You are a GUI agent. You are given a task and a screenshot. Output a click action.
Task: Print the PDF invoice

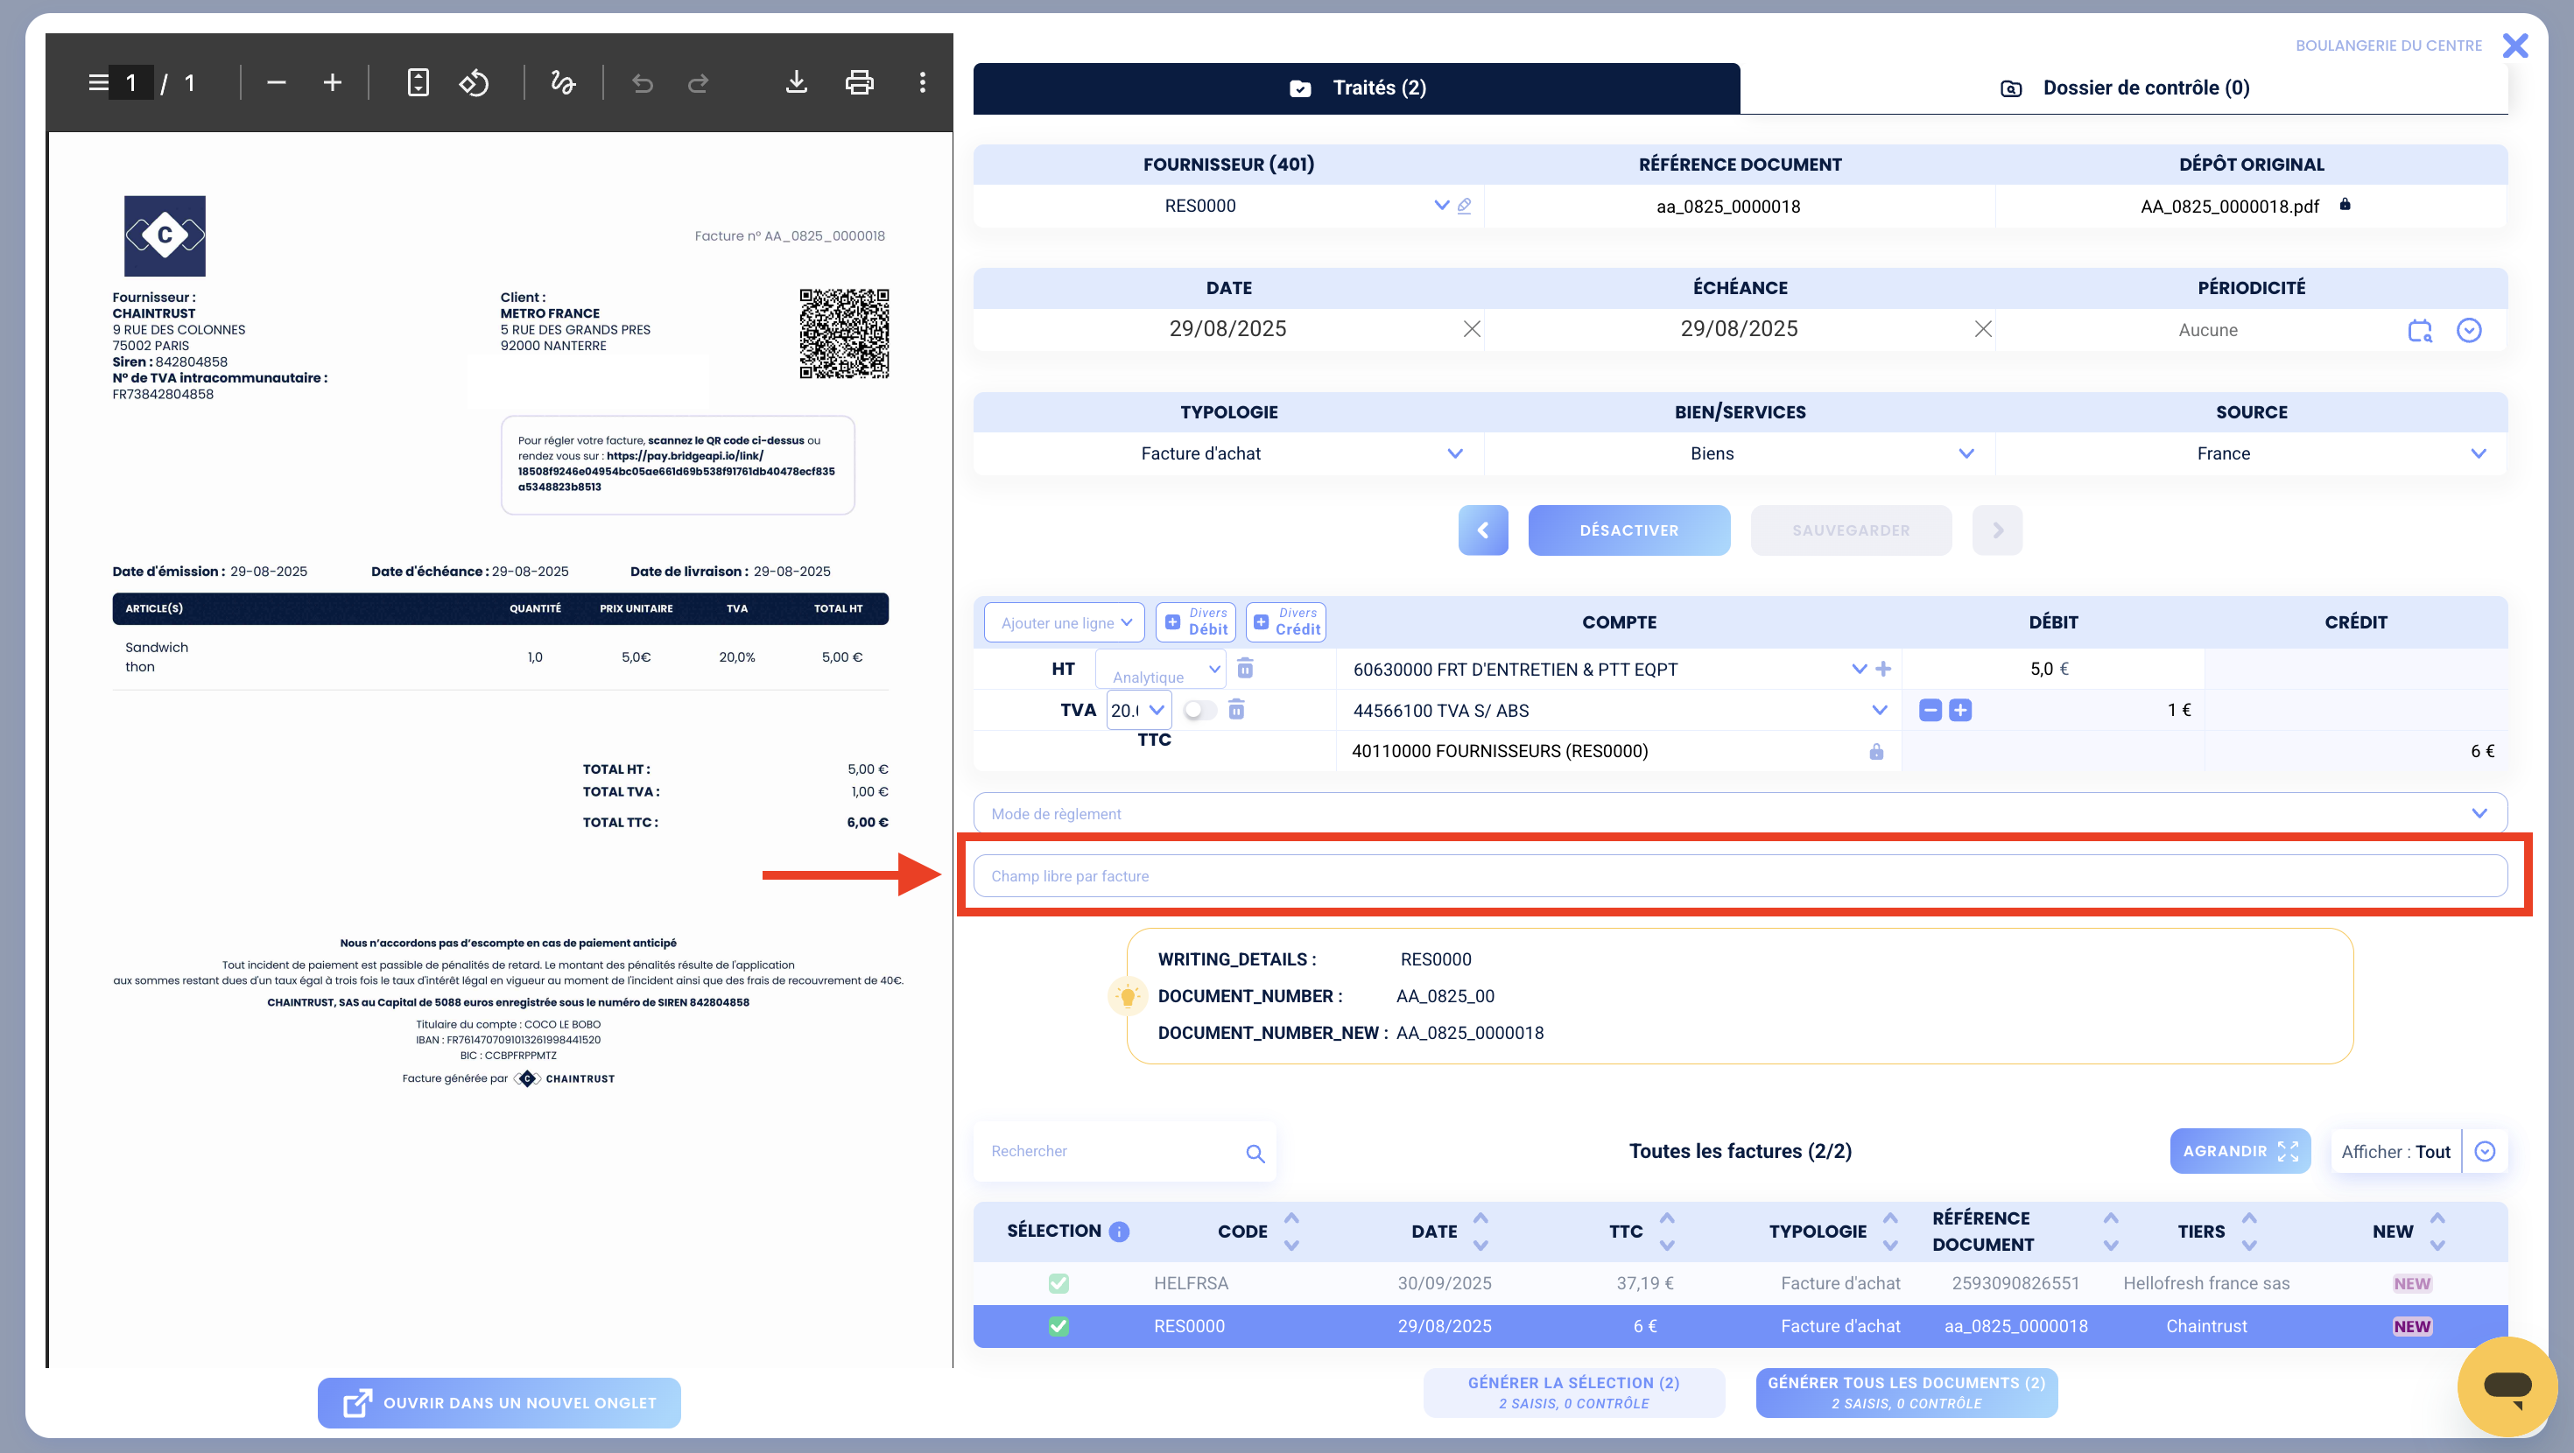pyautogui.click(x=860, y=82)
